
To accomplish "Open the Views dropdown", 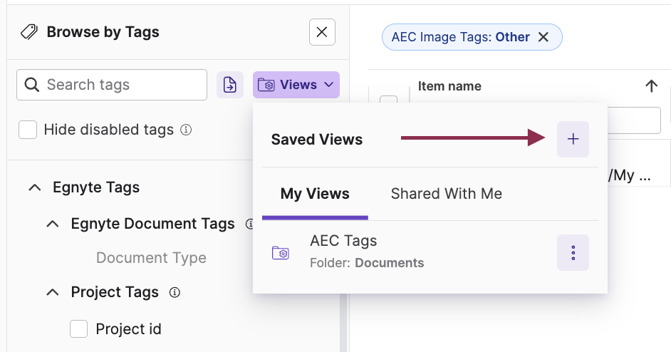I will pyautogui.click(x=296, y=85).
